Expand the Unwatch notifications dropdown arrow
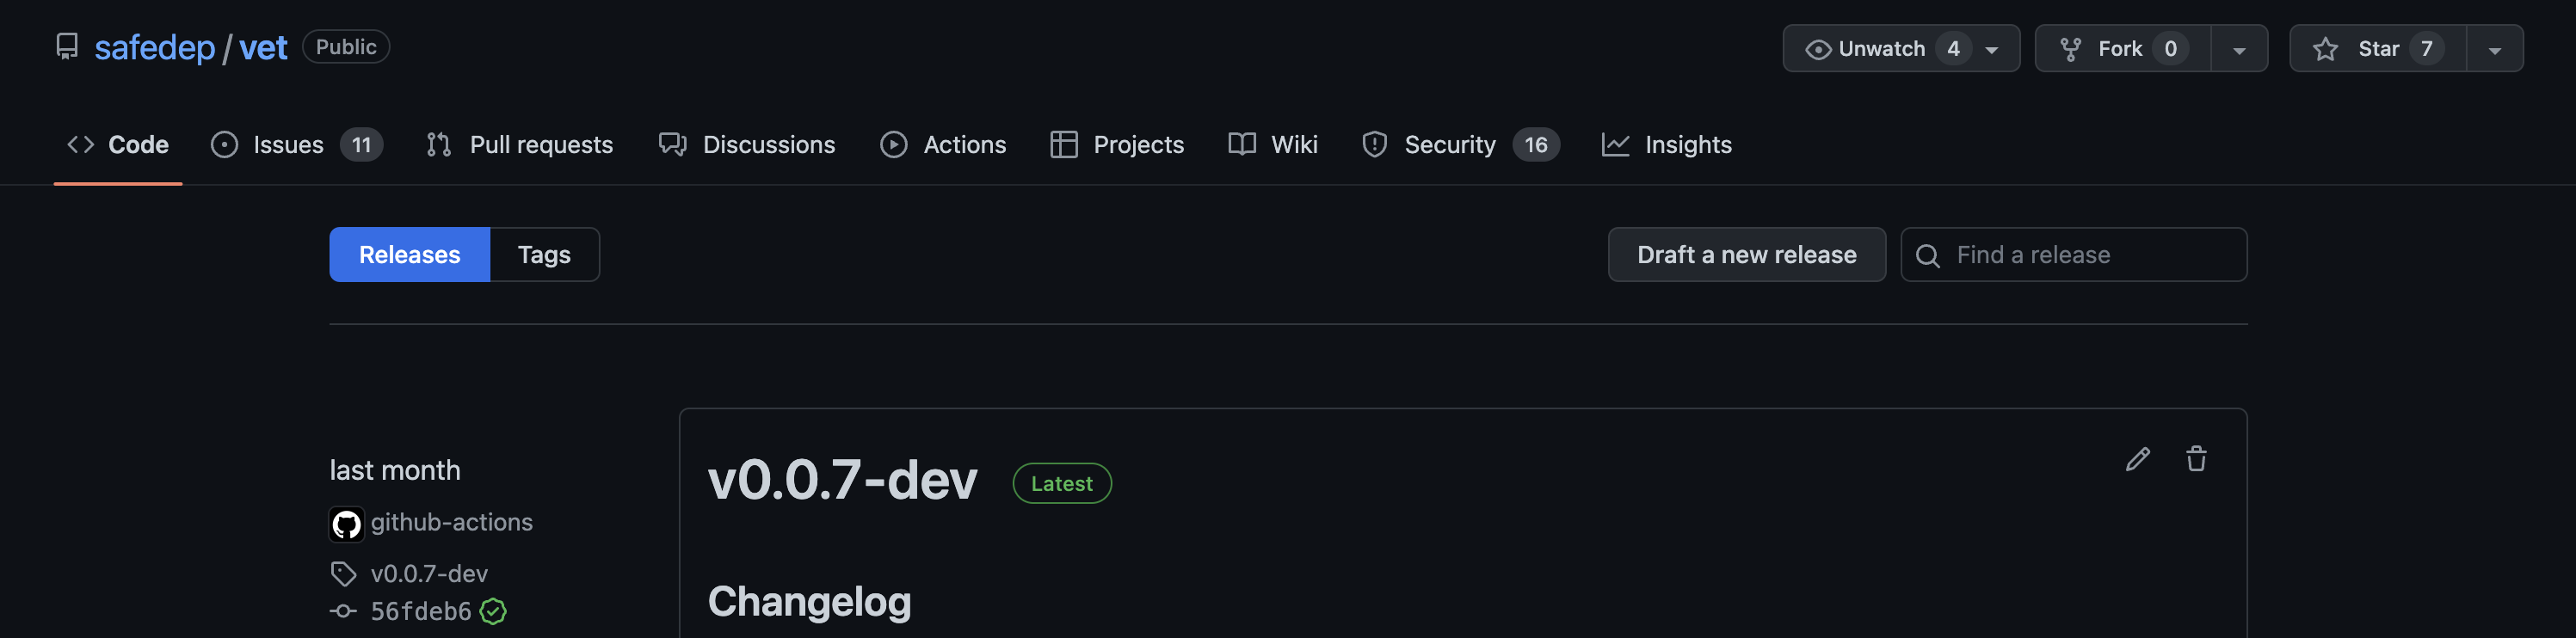Image resolution: width=2576 pixels, height=638 pixels. [1992, 49]
